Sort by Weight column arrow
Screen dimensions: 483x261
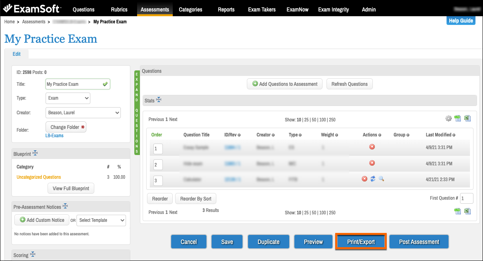coord(337,135)
